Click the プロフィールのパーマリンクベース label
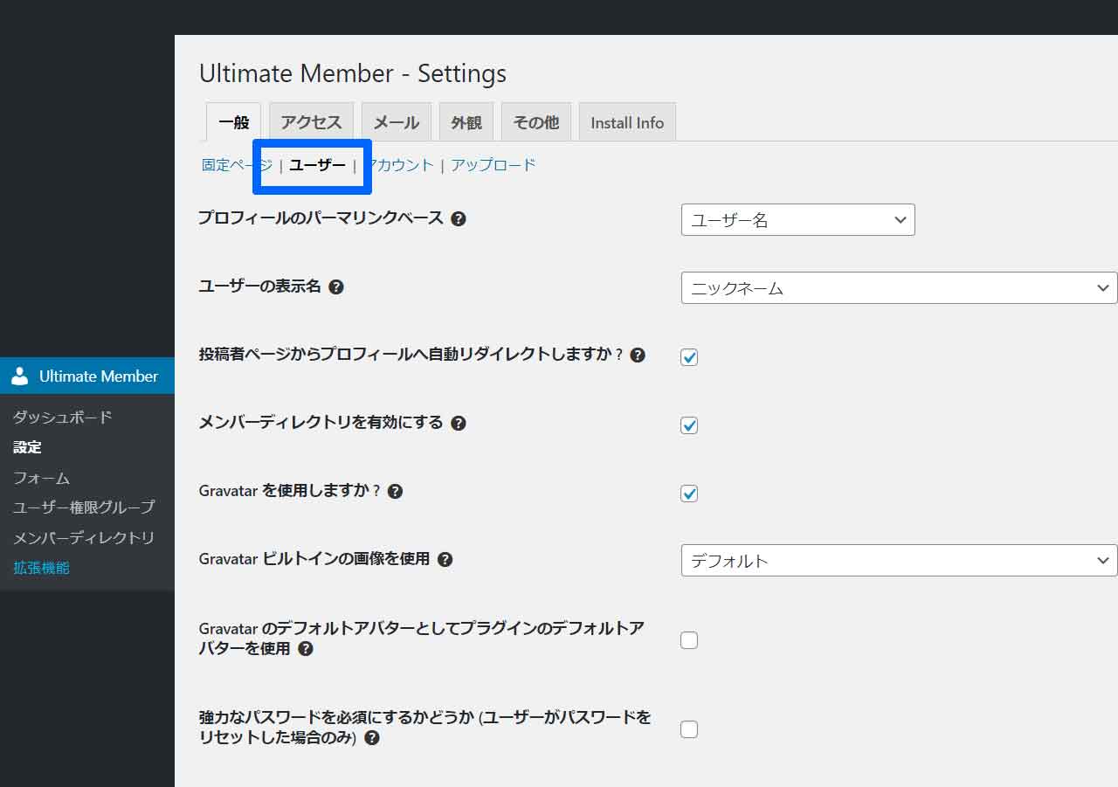The height and width of the screenshot is (787, 1118). (321, 218)
